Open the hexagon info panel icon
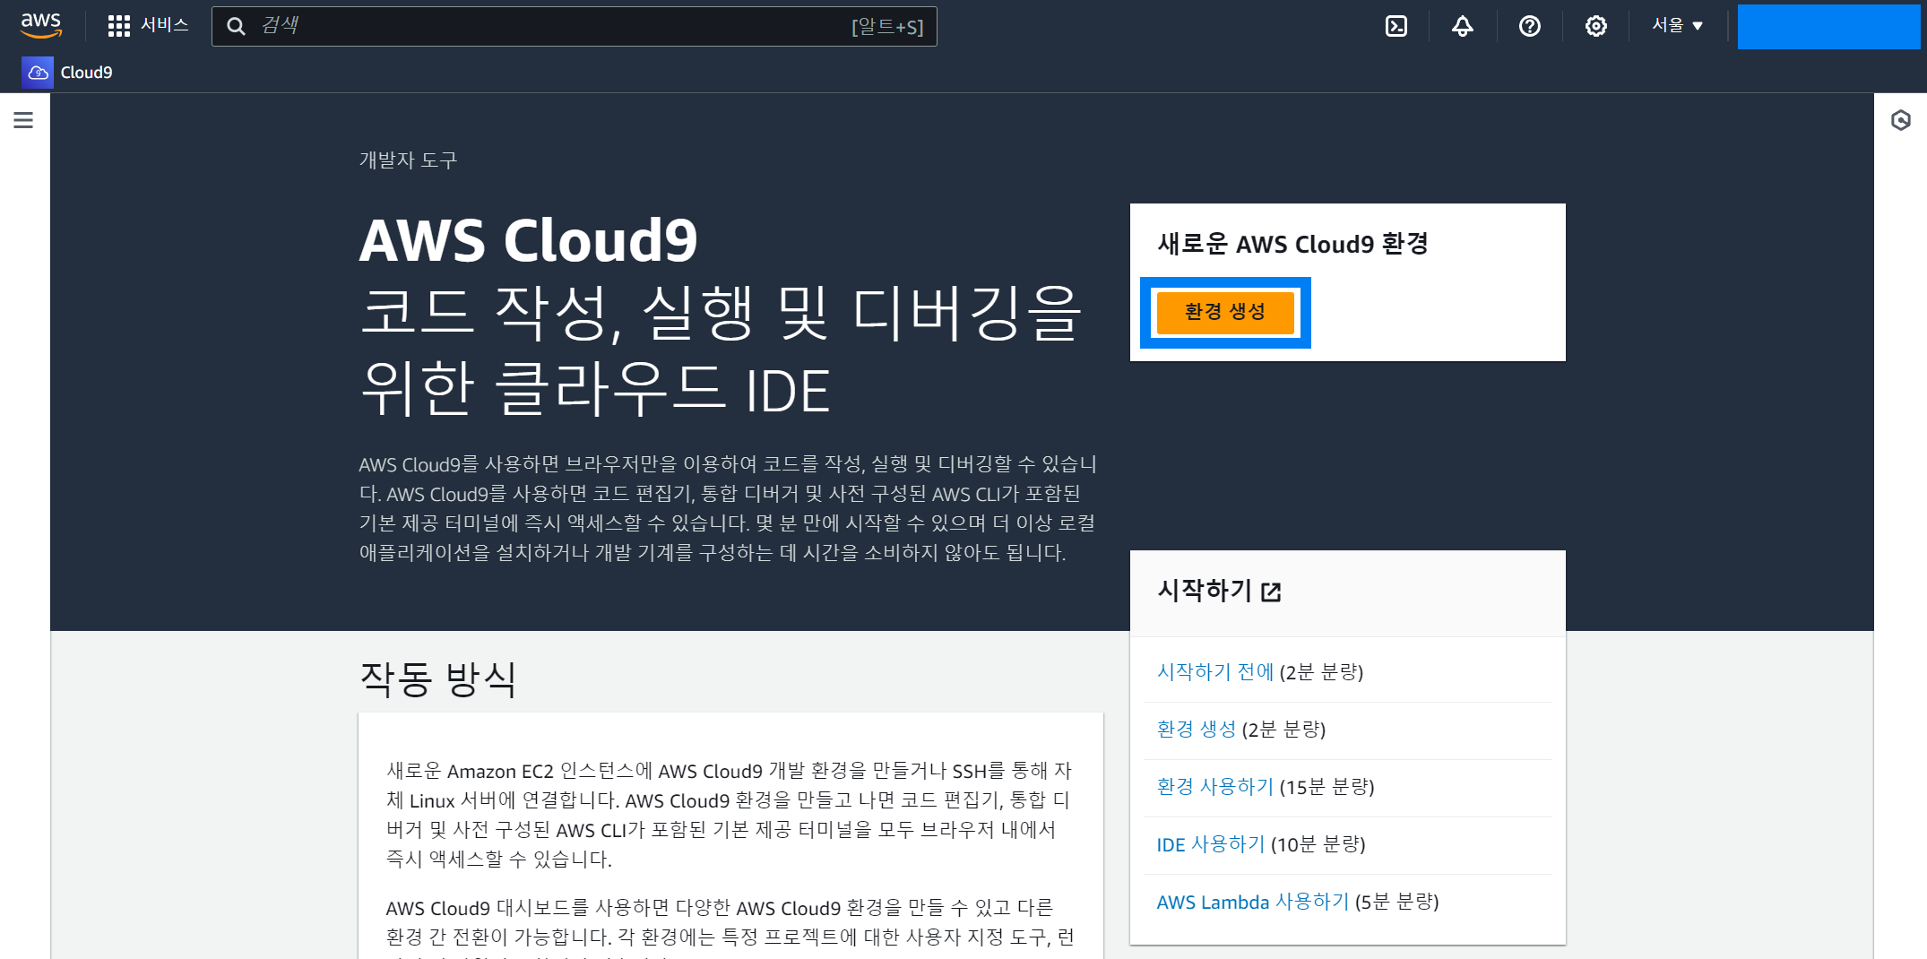This screenshot has height=959, width=1927. click(1901, 120)
